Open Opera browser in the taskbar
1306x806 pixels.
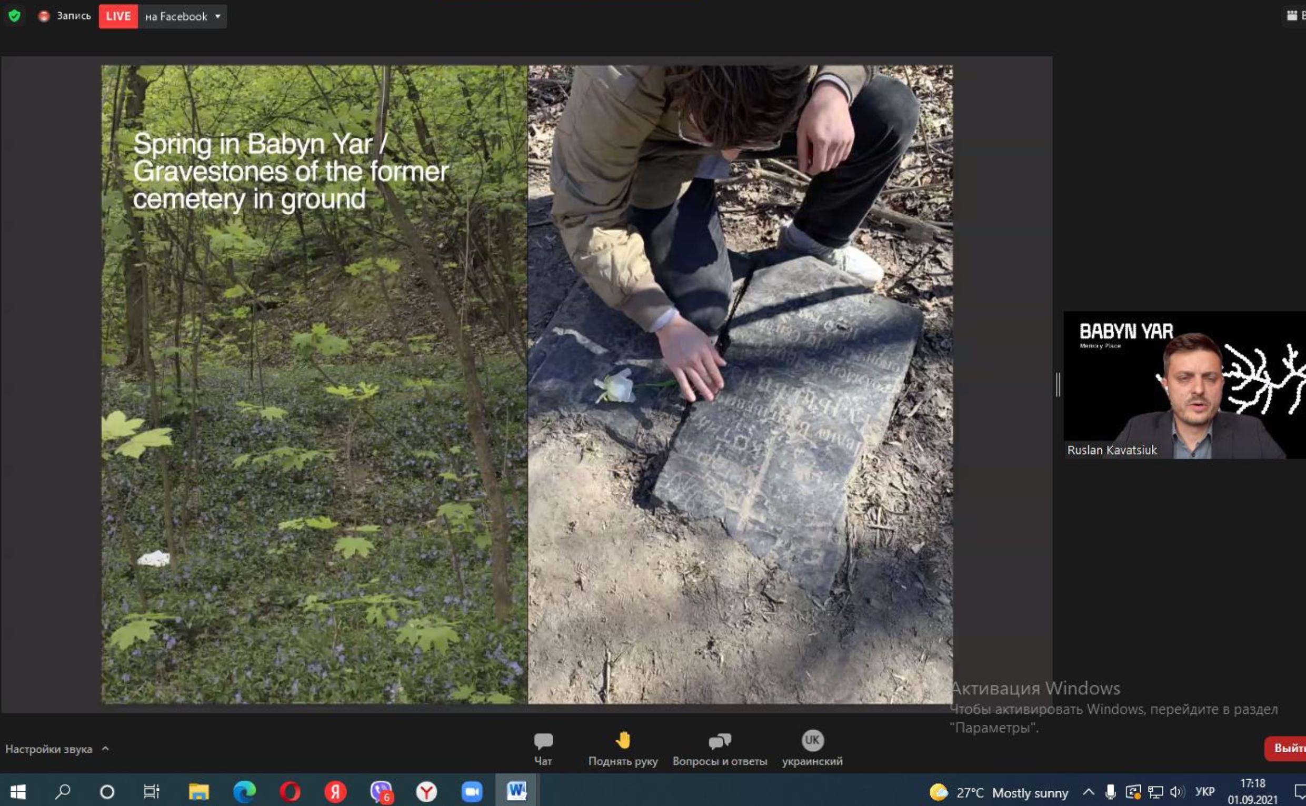(290, 791)
